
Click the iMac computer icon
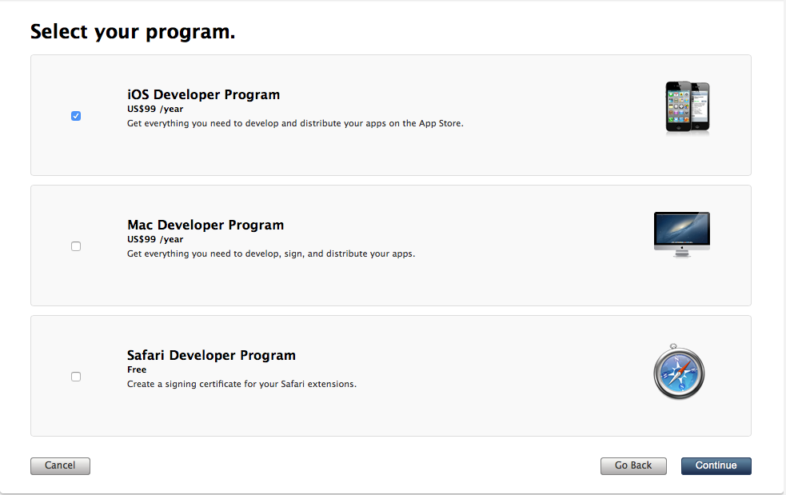click(x=682, y=235)
